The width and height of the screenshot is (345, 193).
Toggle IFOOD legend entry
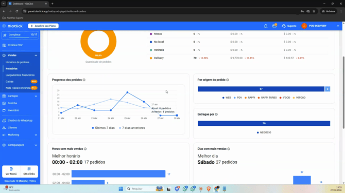coord(285,98)
